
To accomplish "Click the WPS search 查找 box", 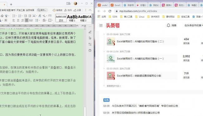I will click(42, 10).
